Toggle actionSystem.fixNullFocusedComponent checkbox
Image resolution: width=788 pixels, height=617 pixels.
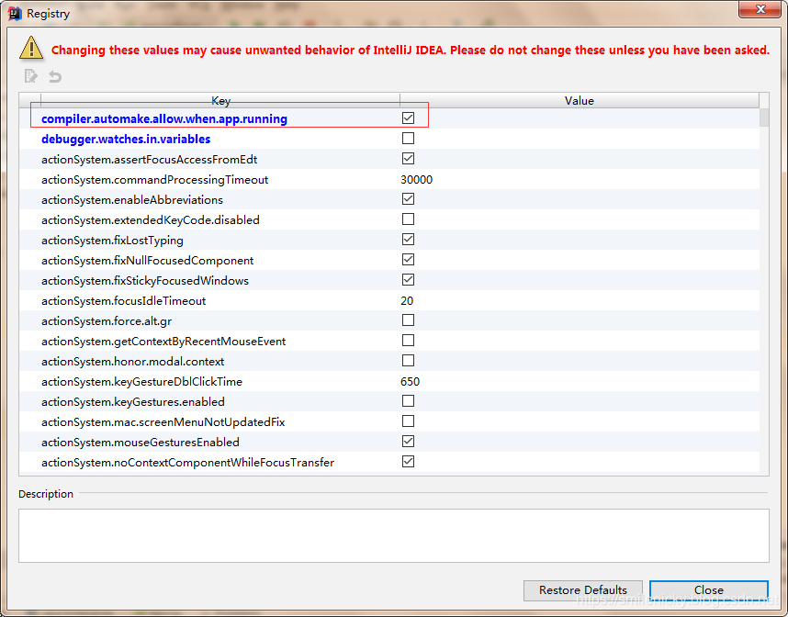[408, 259]
